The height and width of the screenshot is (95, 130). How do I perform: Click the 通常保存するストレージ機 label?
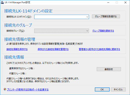pos(22,68)
